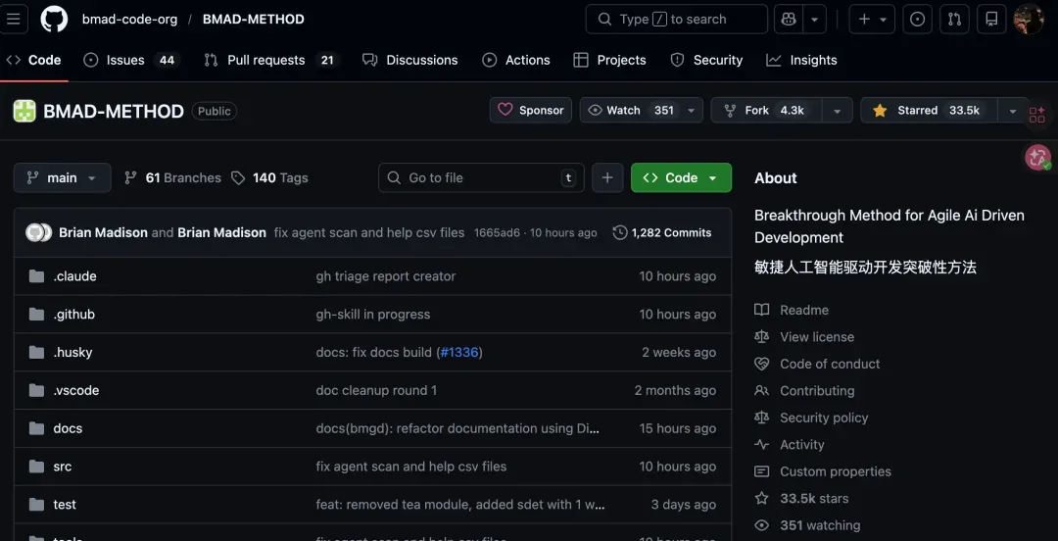Open the src folder
The image size is (1058, 541).
coord(62,467)
